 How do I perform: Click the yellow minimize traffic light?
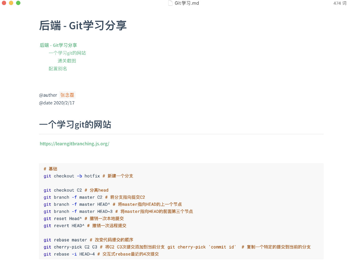click(x=11, y=3)
